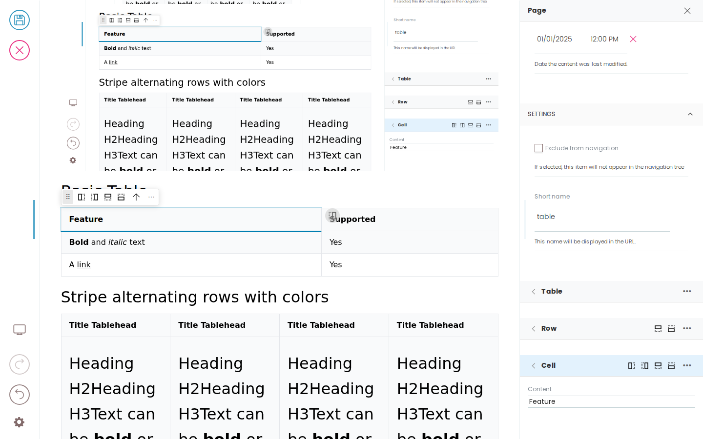Viewport: 703px width, 439px height.
Task: Open the three-dot menu on main sidebar Cell bar
Action: pyautogui.click(x=687, y=365)
